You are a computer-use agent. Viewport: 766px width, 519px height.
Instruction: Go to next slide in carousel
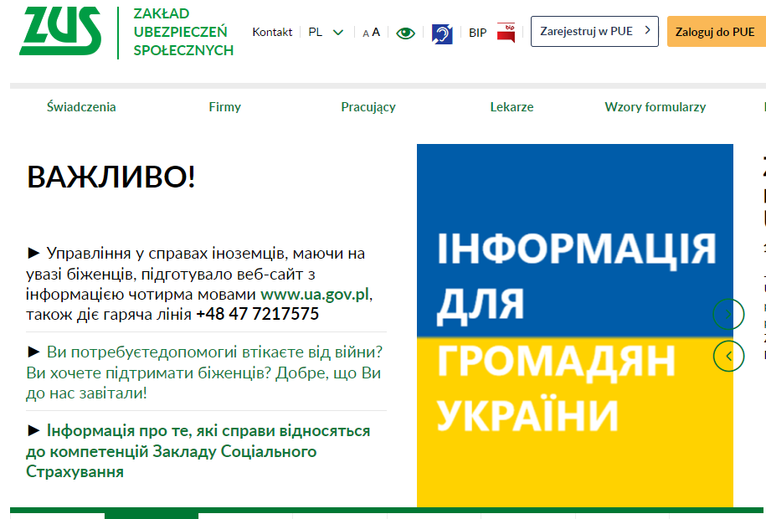[728, 314]
